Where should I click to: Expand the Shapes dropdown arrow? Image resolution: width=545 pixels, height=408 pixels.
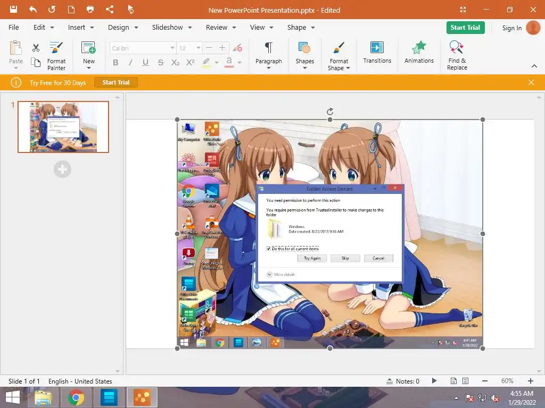point(305,68)
